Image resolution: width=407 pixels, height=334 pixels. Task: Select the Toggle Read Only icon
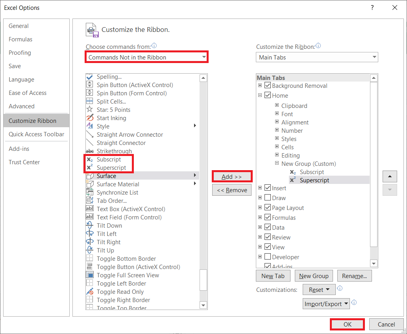point(90,292)
